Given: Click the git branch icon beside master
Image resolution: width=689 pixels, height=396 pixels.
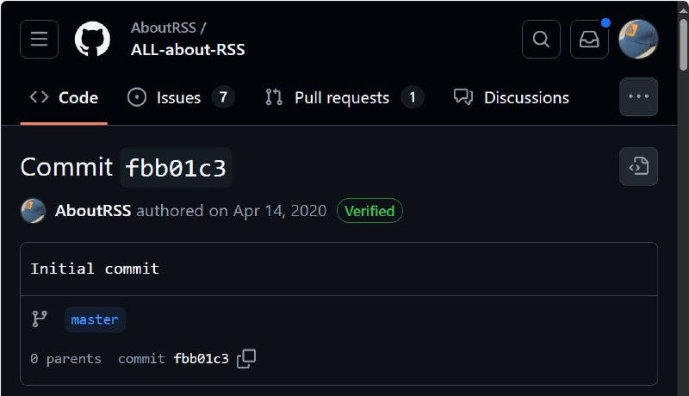Looking at the screenshot, I should tap(40, 319).
